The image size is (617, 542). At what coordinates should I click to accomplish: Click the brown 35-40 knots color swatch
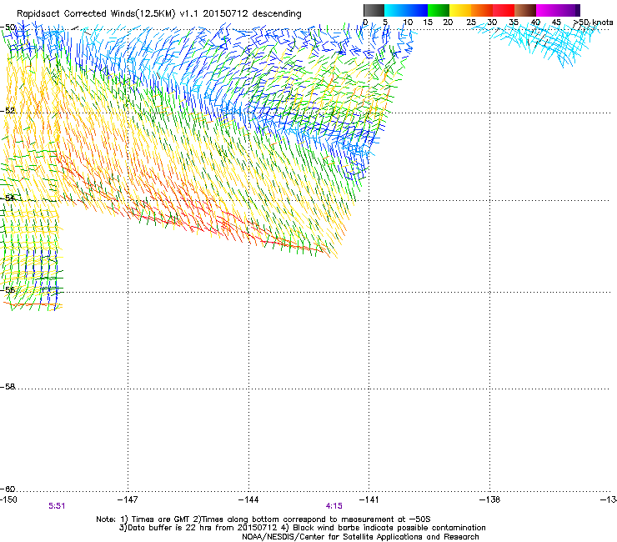(x=525, y=10)
